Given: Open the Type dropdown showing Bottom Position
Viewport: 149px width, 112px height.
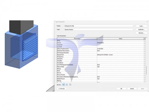Looking at the screenshot, I should point(99,30).
